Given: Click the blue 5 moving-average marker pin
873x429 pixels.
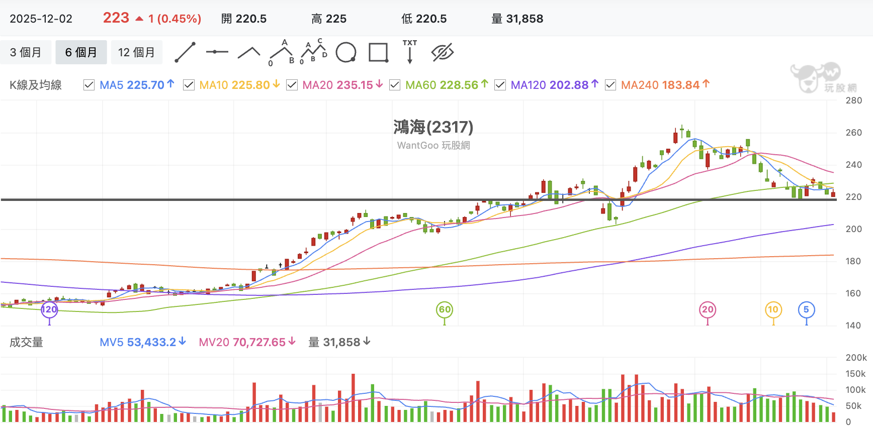Looking at the screenshot, I should pyautogui.click(x=807, y=309).
